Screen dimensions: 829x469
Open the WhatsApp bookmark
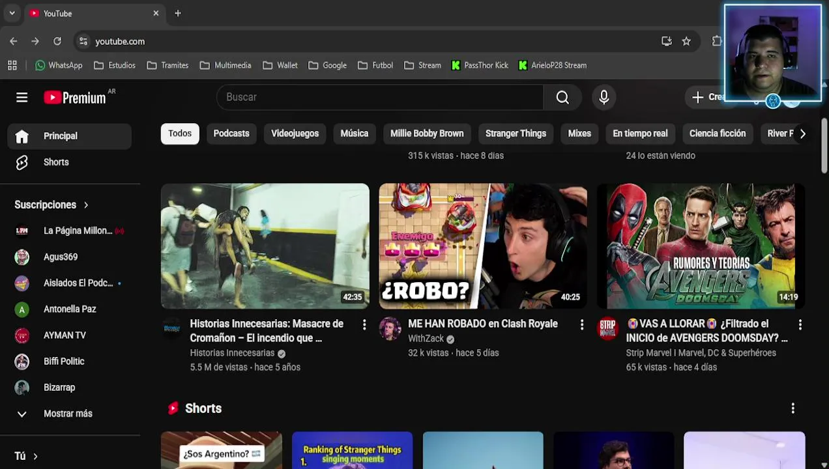click(59, 65)
